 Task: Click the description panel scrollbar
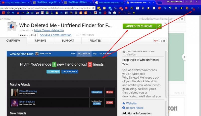pyautogui.click(x=166, y=75)
